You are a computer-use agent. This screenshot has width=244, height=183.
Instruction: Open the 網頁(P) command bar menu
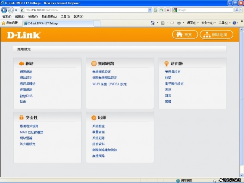tap(193, 23)
